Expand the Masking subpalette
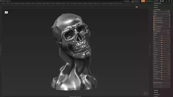Screen dimensions: 173x97 156,90
